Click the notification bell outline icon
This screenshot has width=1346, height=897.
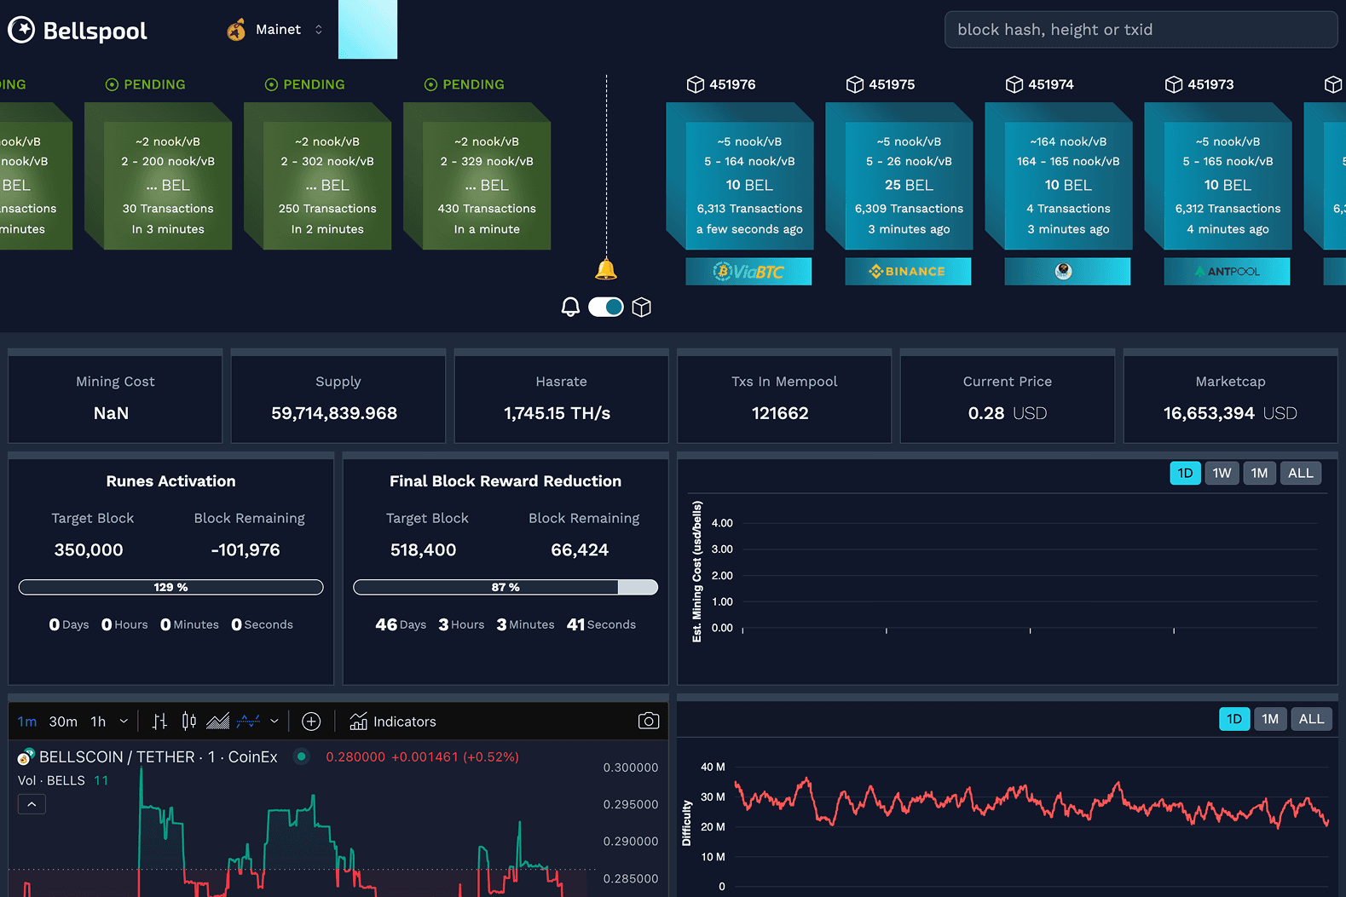point(570,307)
